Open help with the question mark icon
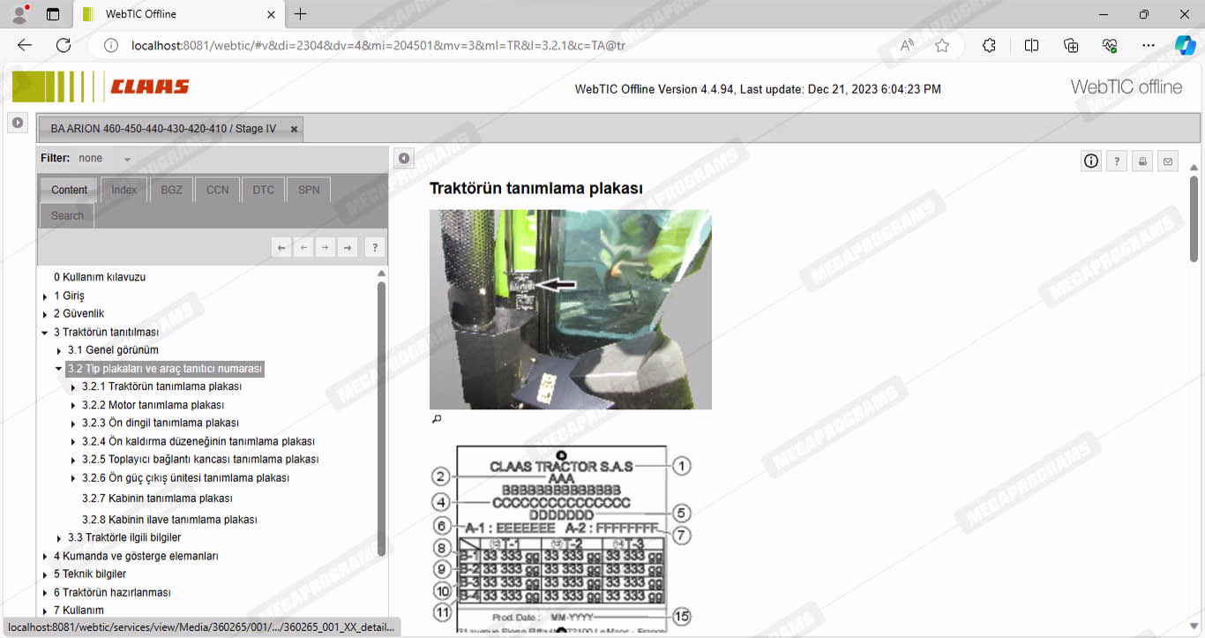Viewport: 1205px width, 638px height. click(1117, 161)
